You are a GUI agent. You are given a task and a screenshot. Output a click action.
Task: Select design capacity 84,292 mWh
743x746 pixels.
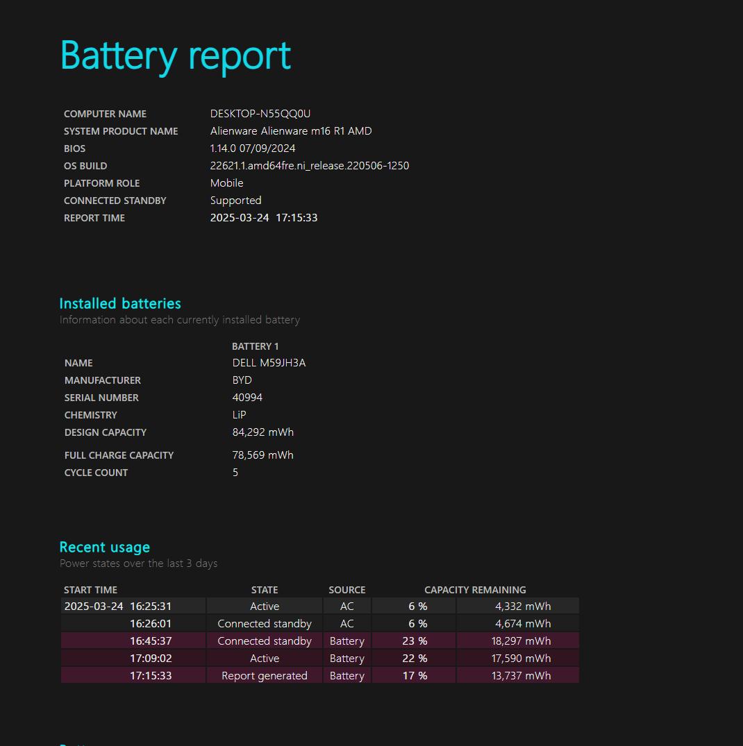[262, 432]
